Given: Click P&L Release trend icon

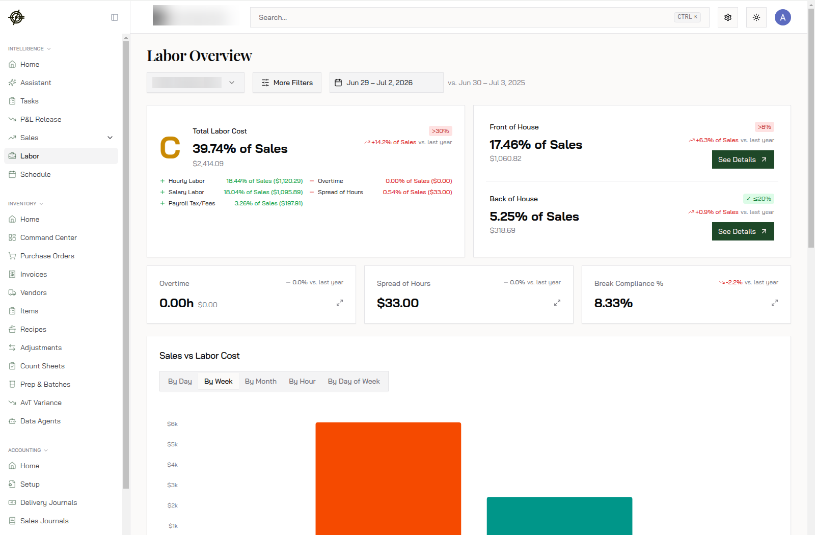Looking at the screenshot, I should pyautogui.click(x=12, y=119).
